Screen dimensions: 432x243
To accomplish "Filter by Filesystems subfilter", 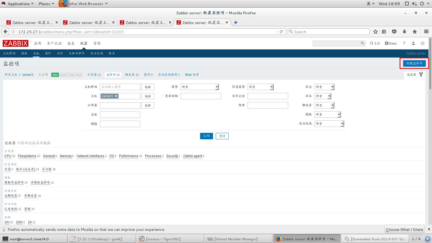I will pyautogui.click(x=27, y=156).
